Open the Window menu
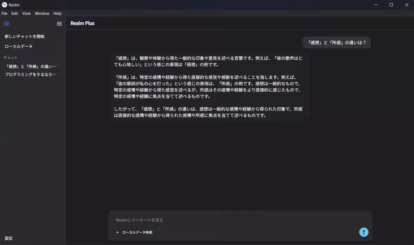Viewport: 414px width, 245px height. [42, 13]
